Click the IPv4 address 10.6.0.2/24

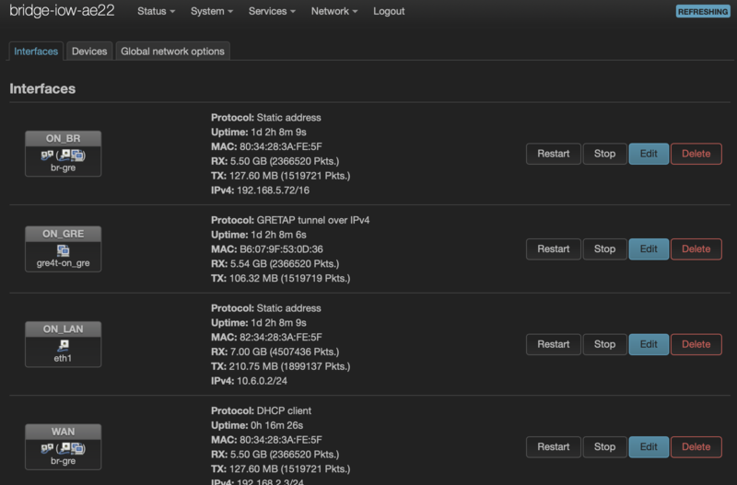pyautogui.click(x=262, y=381)
